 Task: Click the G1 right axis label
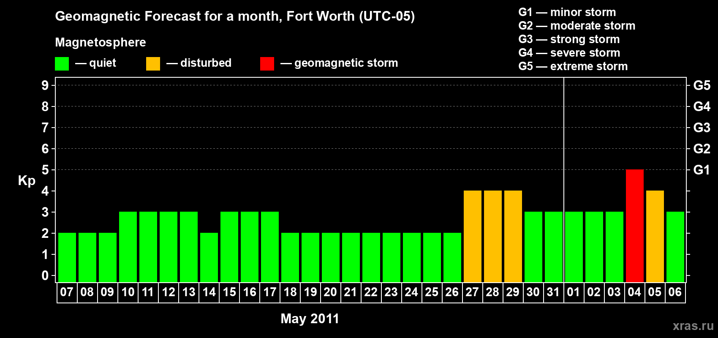(x=702, y=170)
